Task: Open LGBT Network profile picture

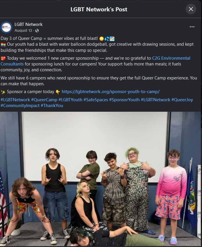Action: pos(6,27)
